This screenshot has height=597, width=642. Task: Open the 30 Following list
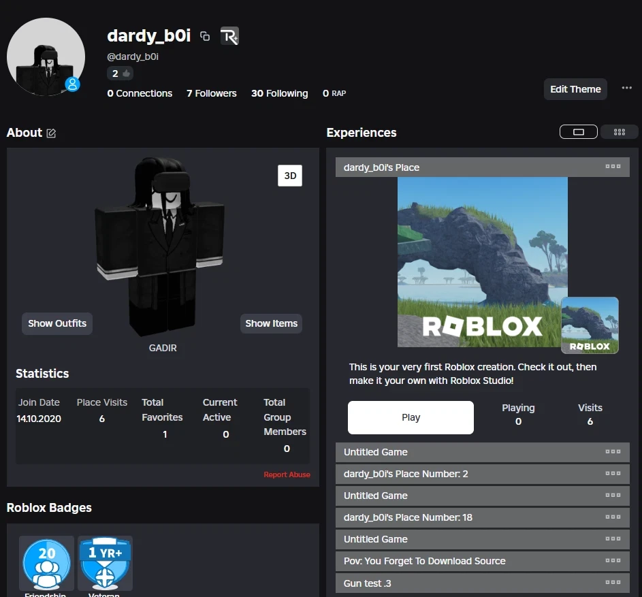click(280, 93)
